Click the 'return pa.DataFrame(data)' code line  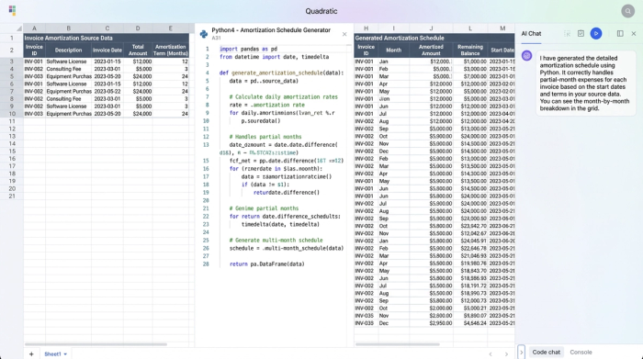tap(267, 264)
